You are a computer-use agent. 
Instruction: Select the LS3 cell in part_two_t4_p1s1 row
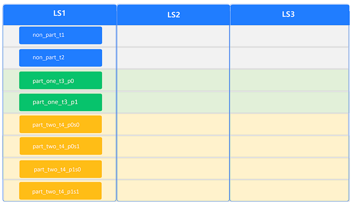tap(290, 191)
